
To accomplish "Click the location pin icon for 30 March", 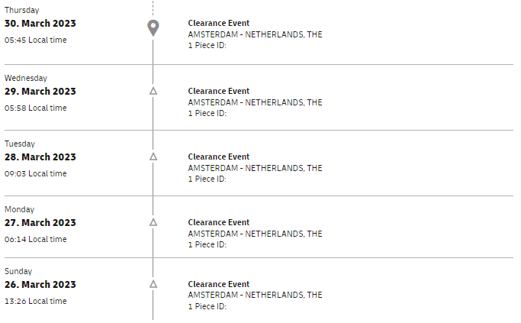I will click(x=153, y=28).
